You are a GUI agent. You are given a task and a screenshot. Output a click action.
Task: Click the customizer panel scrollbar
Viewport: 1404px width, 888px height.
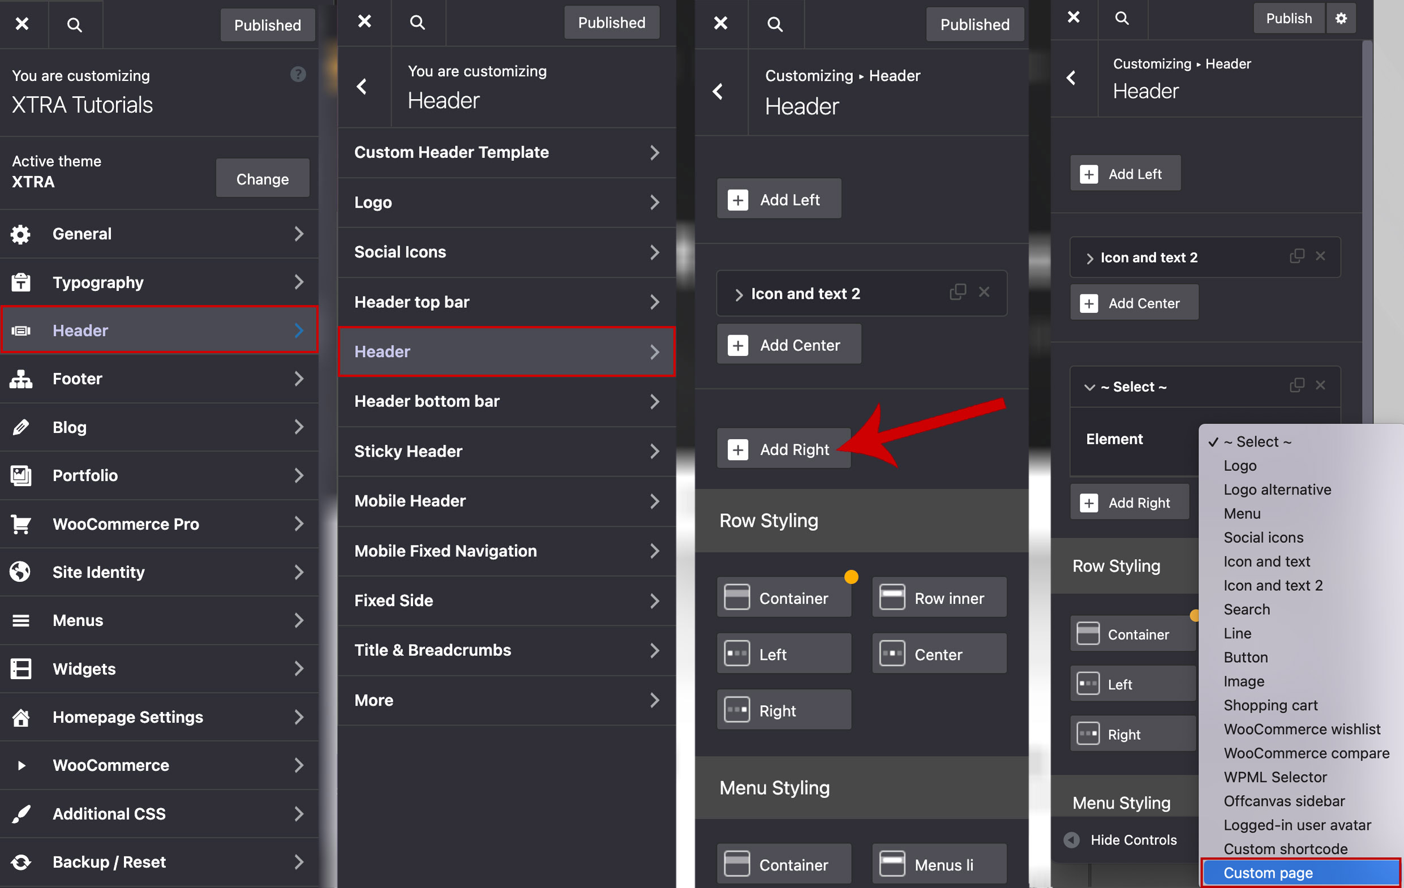click(x=1367, y=233)
